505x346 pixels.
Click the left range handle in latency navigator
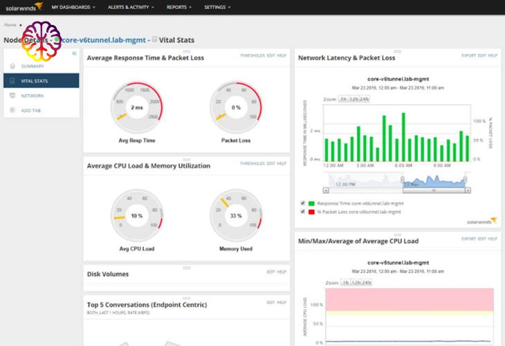coord(402,180)
